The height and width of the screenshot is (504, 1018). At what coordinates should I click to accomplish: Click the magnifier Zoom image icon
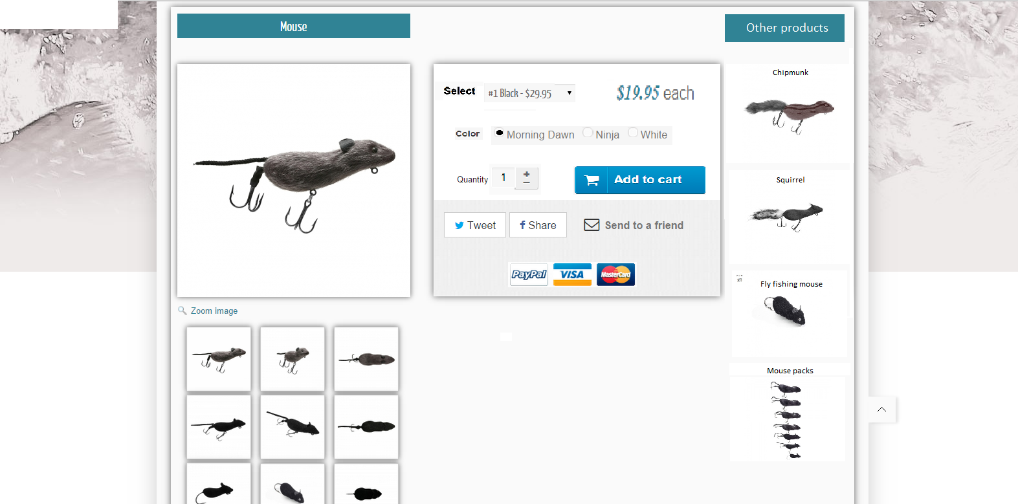(183, 311)
